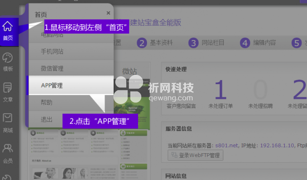Viewport: 307px width, 180px height.
Task: Open 帮助 in the flyout menu
Action: pyautogui.click(x=71, y=102)
